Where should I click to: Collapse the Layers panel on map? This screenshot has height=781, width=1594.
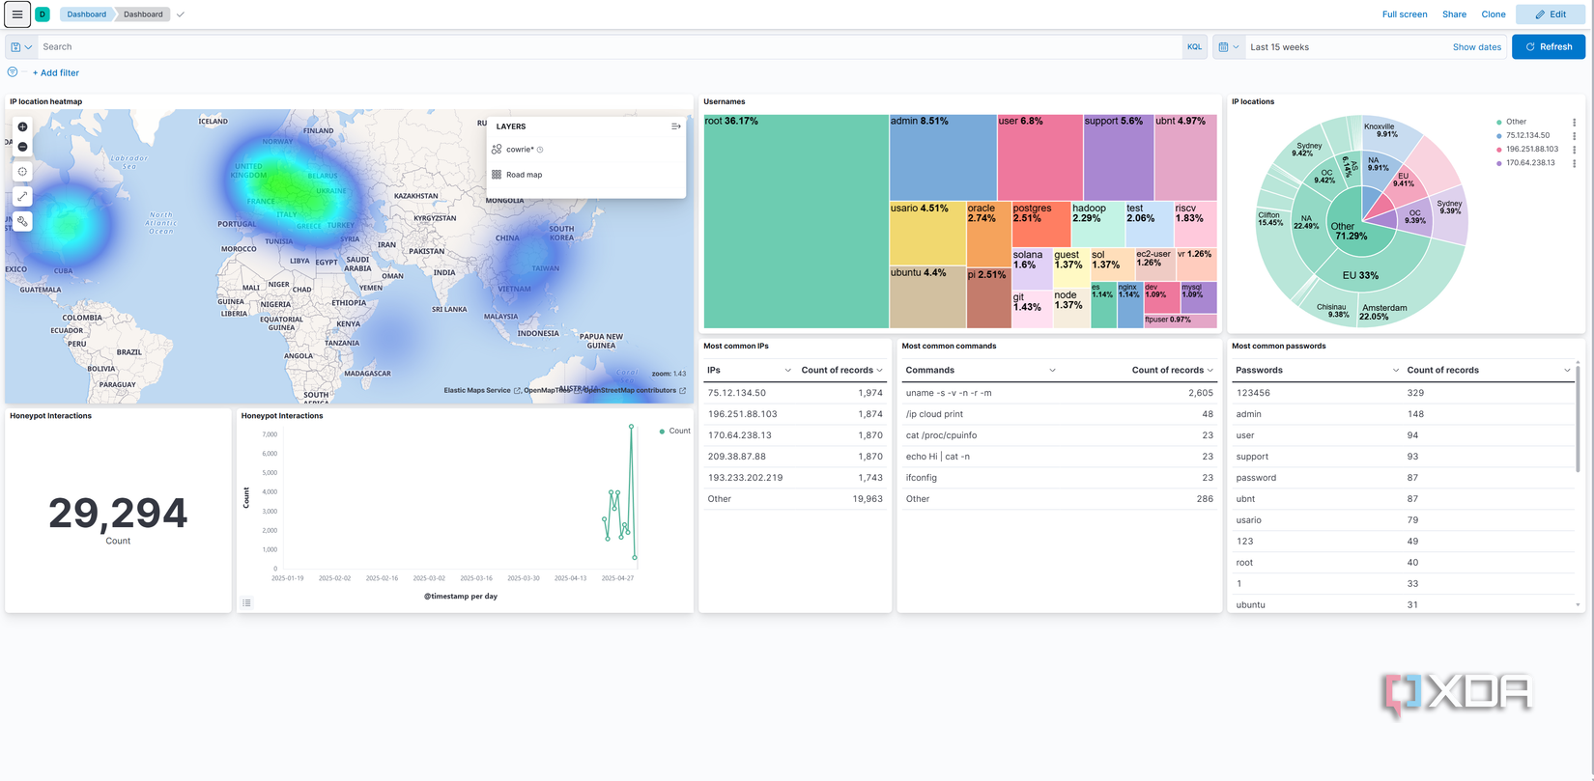click(x=675, y=126)
